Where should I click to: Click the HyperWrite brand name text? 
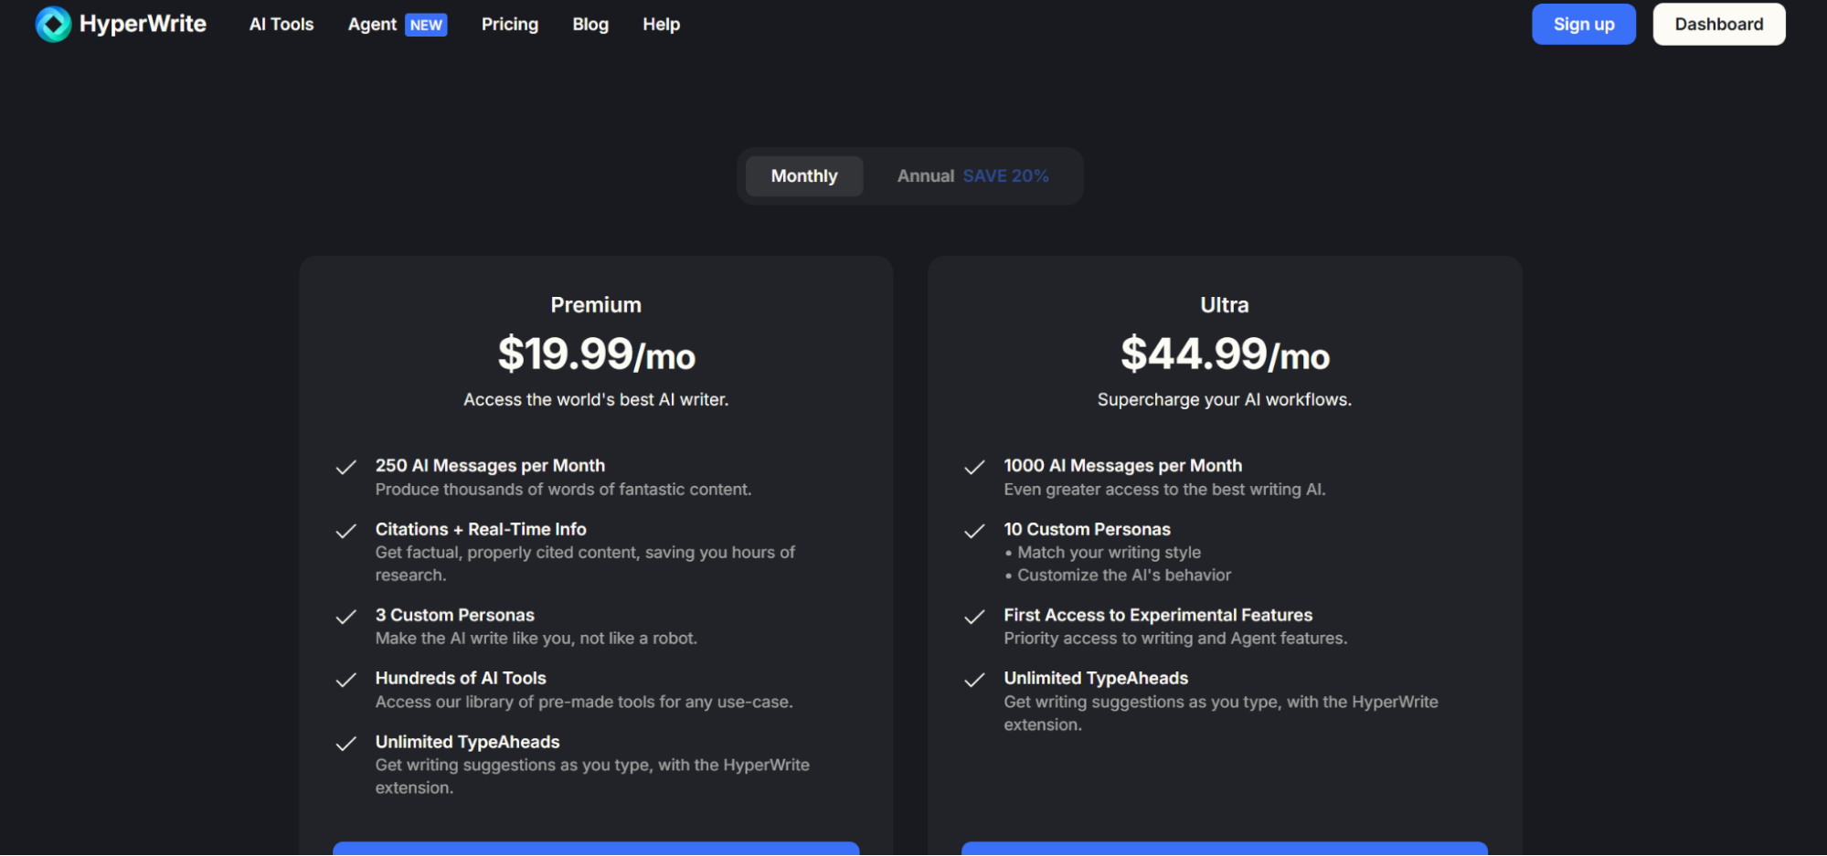143,24
